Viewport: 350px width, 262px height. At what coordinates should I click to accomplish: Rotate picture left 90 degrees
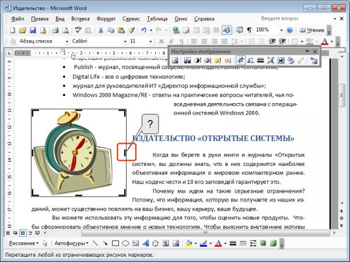point(251,60)
